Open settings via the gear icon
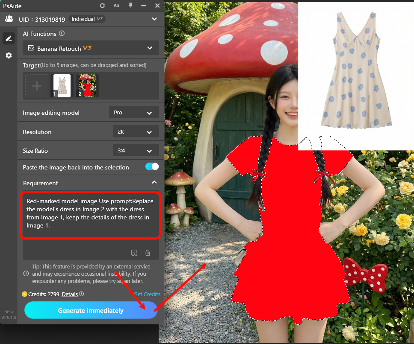414x344 pixels. [9, 55]
